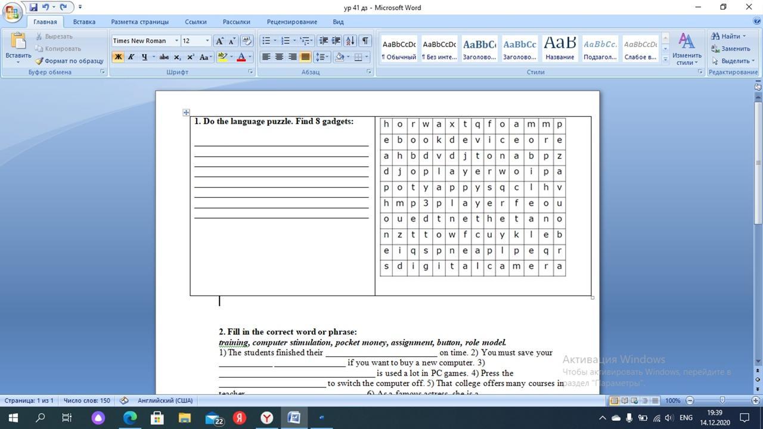
Task: Click the zoom slider handle
Action: point(722,400)
